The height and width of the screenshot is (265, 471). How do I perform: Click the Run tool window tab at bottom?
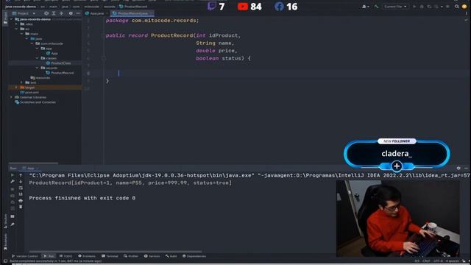point(49,256)
